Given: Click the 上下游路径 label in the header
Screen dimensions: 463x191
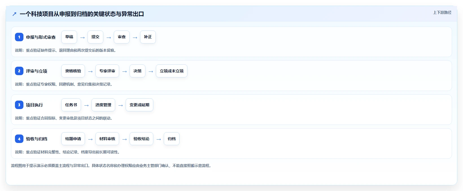Looking at the screenshot, I should [442, 12].
